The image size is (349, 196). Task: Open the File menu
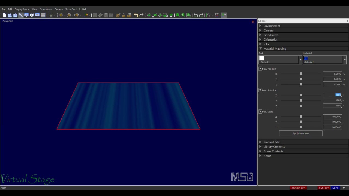pyautogui.click(x=4, y=9)
